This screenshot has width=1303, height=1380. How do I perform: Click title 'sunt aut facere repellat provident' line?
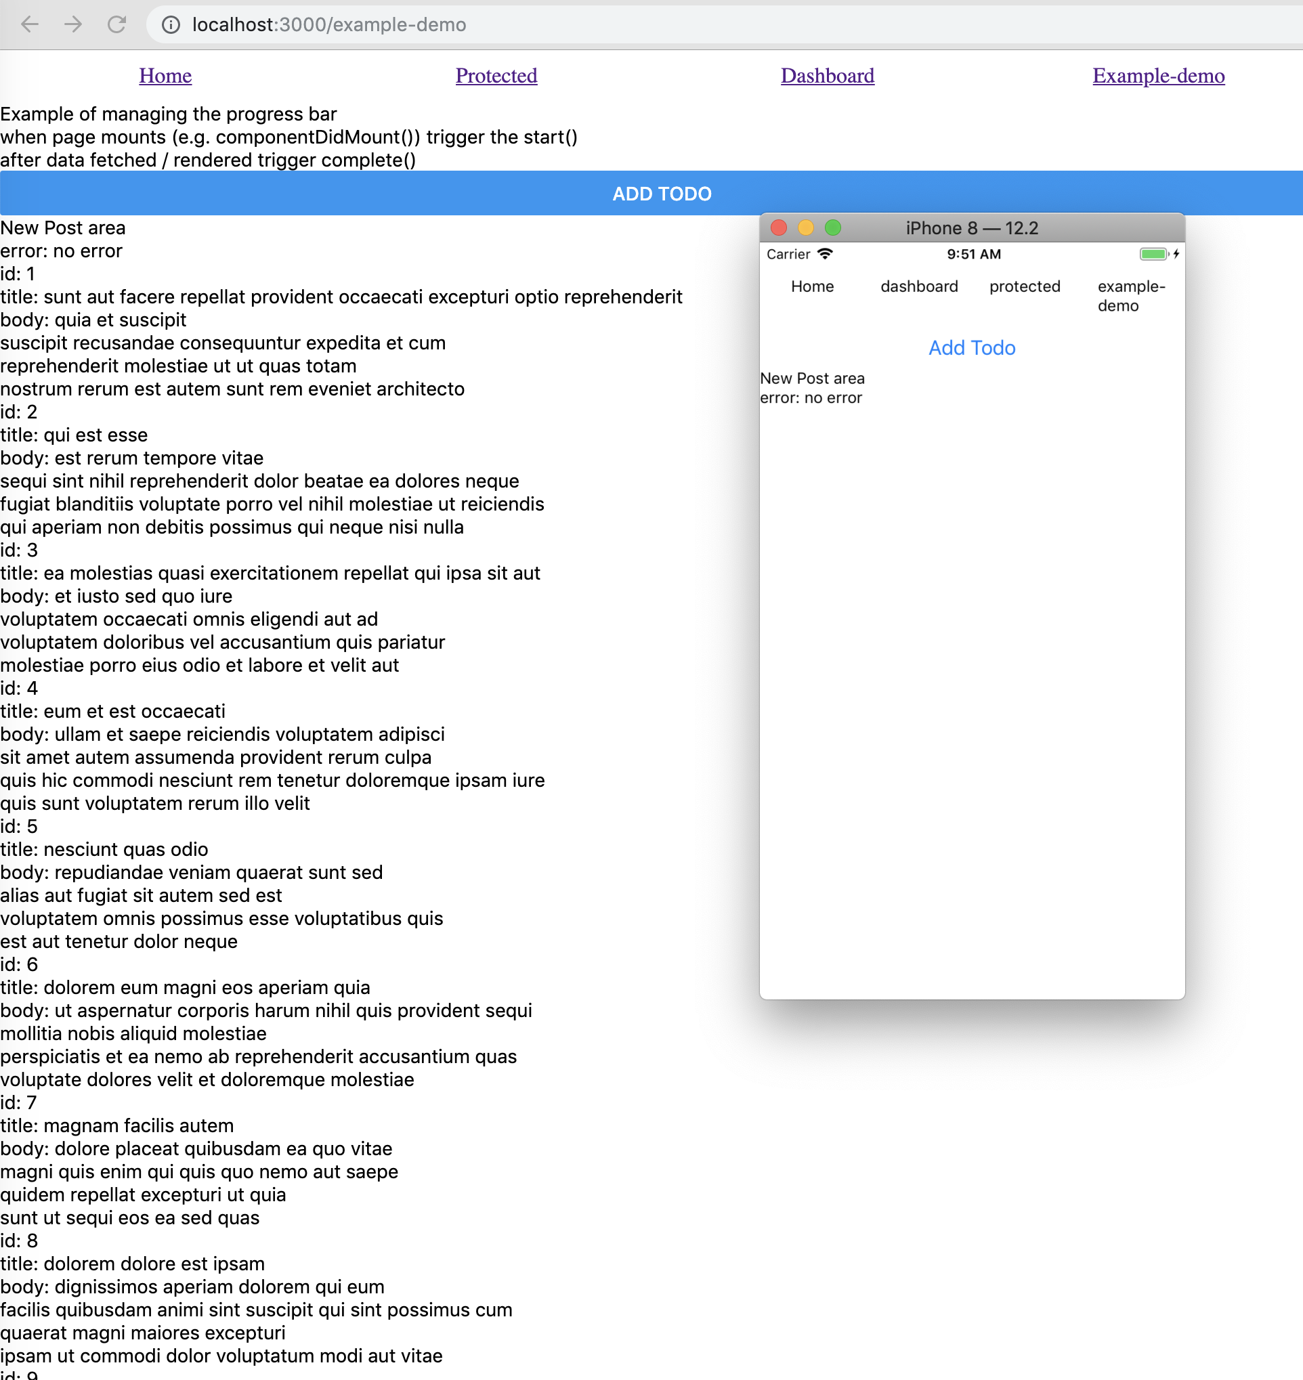click(341, 297)
